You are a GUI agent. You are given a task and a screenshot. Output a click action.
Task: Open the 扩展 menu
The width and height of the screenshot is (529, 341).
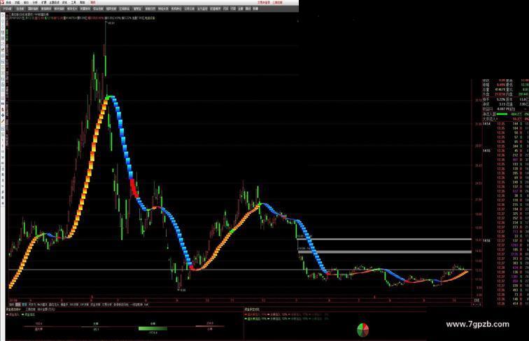[44, 2]
